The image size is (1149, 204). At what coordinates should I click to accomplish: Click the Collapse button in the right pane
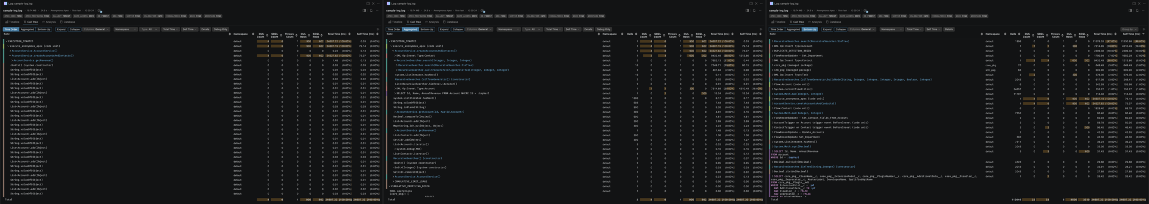[841, 29]
